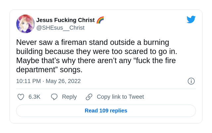Click the Twitter bird logo
The width and height of the screenshot is (212, 133).
[191, 20]
